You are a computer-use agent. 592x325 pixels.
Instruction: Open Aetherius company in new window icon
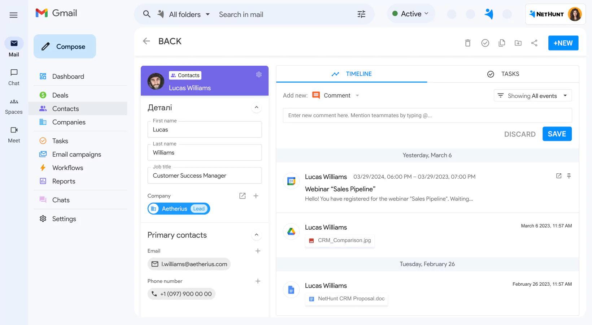242,196
